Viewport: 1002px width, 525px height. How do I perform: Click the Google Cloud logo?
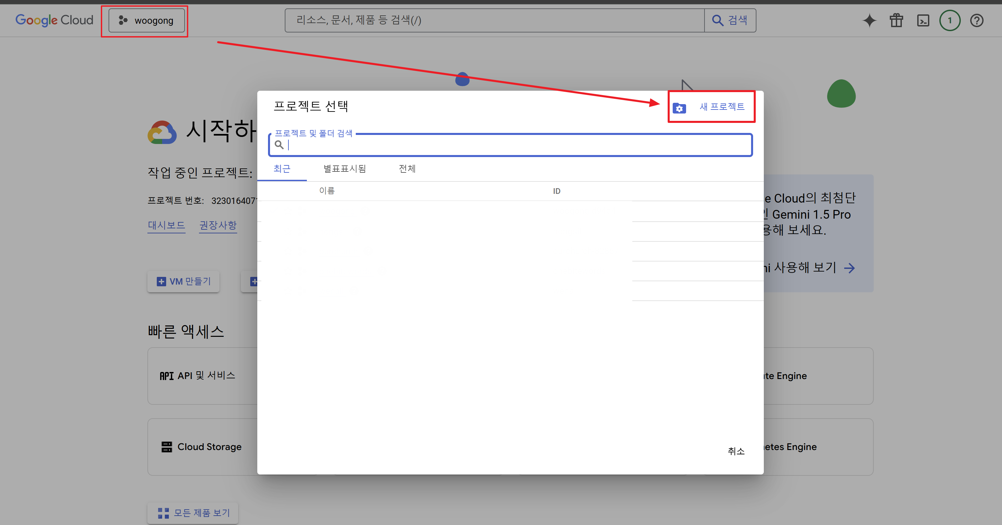[x=54, y=20]
